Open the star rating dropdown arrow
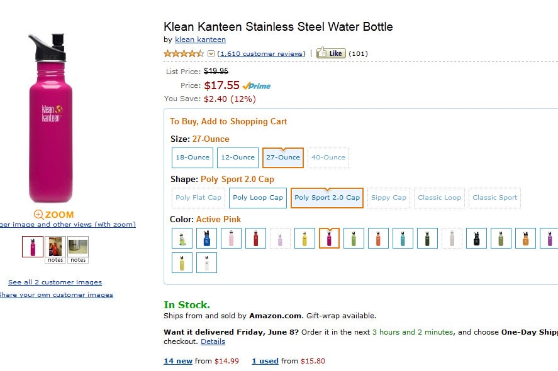The image size is (558, 371). [x=211, y=54]
